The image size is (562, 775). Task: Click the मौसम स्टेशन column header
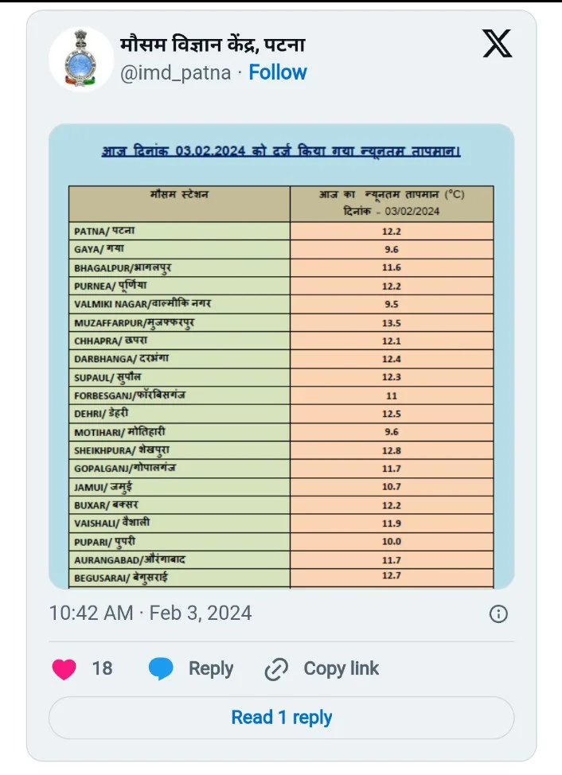pos(179,196)
